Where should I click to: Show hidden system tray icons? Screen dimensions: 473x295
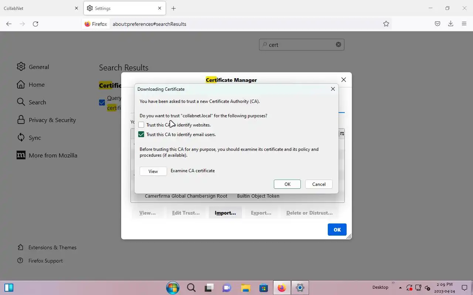(400, 288)
